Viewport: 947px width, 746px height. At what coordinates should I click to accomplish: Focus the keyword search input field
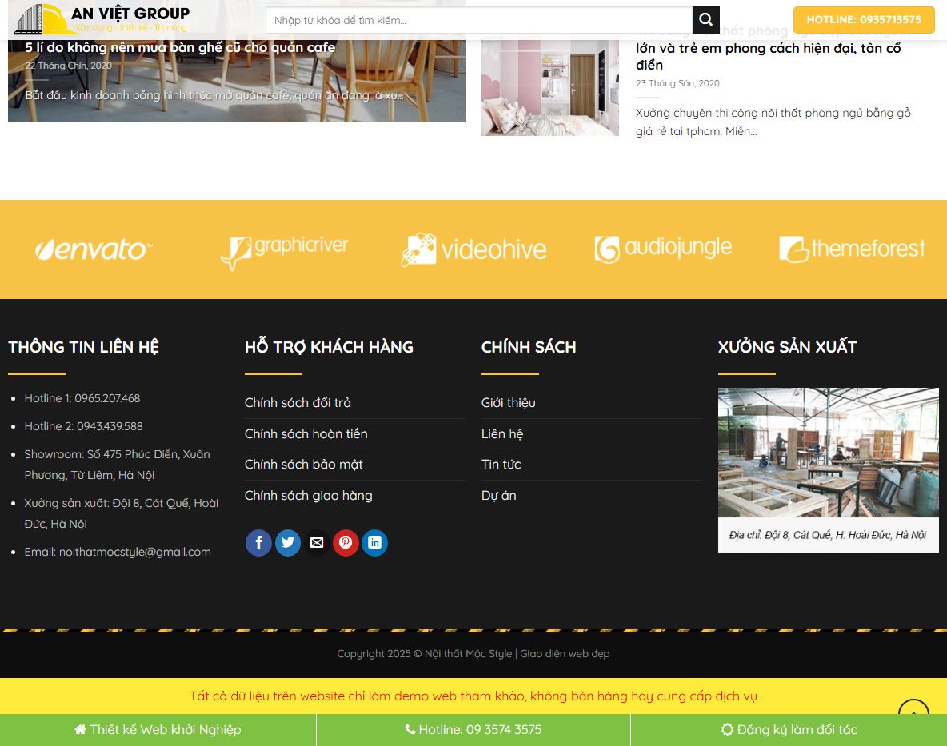479,20
